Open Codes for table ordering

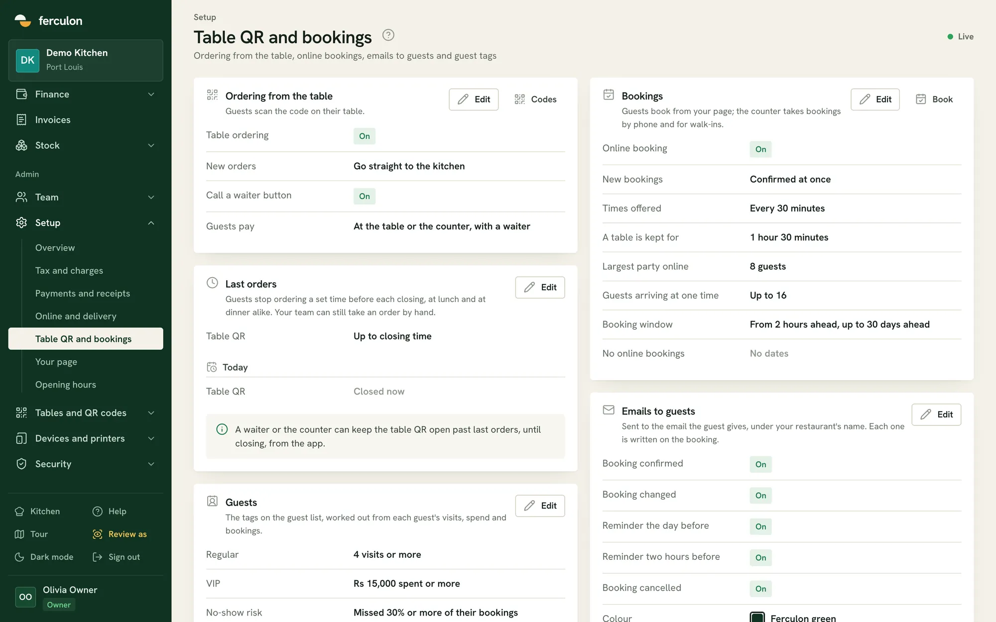pos(535,100)
